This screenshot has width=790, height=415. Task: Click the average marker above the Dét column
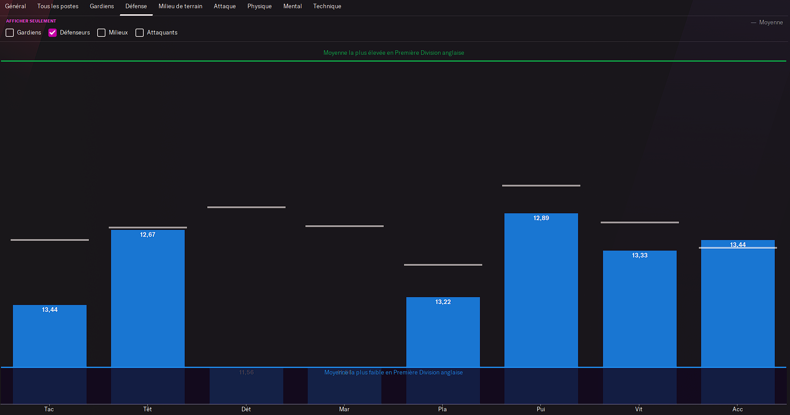(246, 207)
